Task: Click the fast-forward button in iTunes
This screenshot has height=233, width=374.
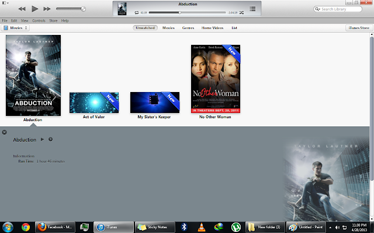Action: click(47, 9)
